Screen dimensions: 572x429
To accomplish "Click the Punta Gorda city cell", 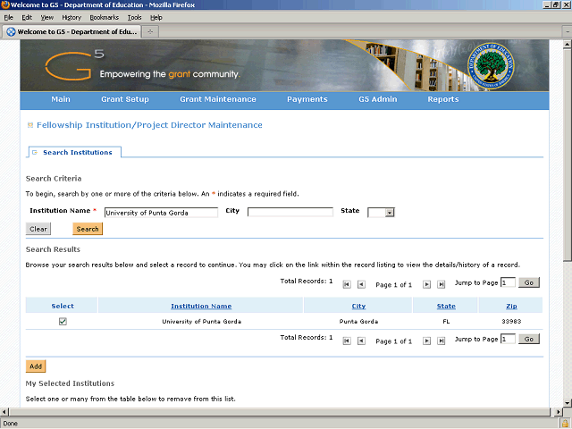I will [x=358, y=322].
